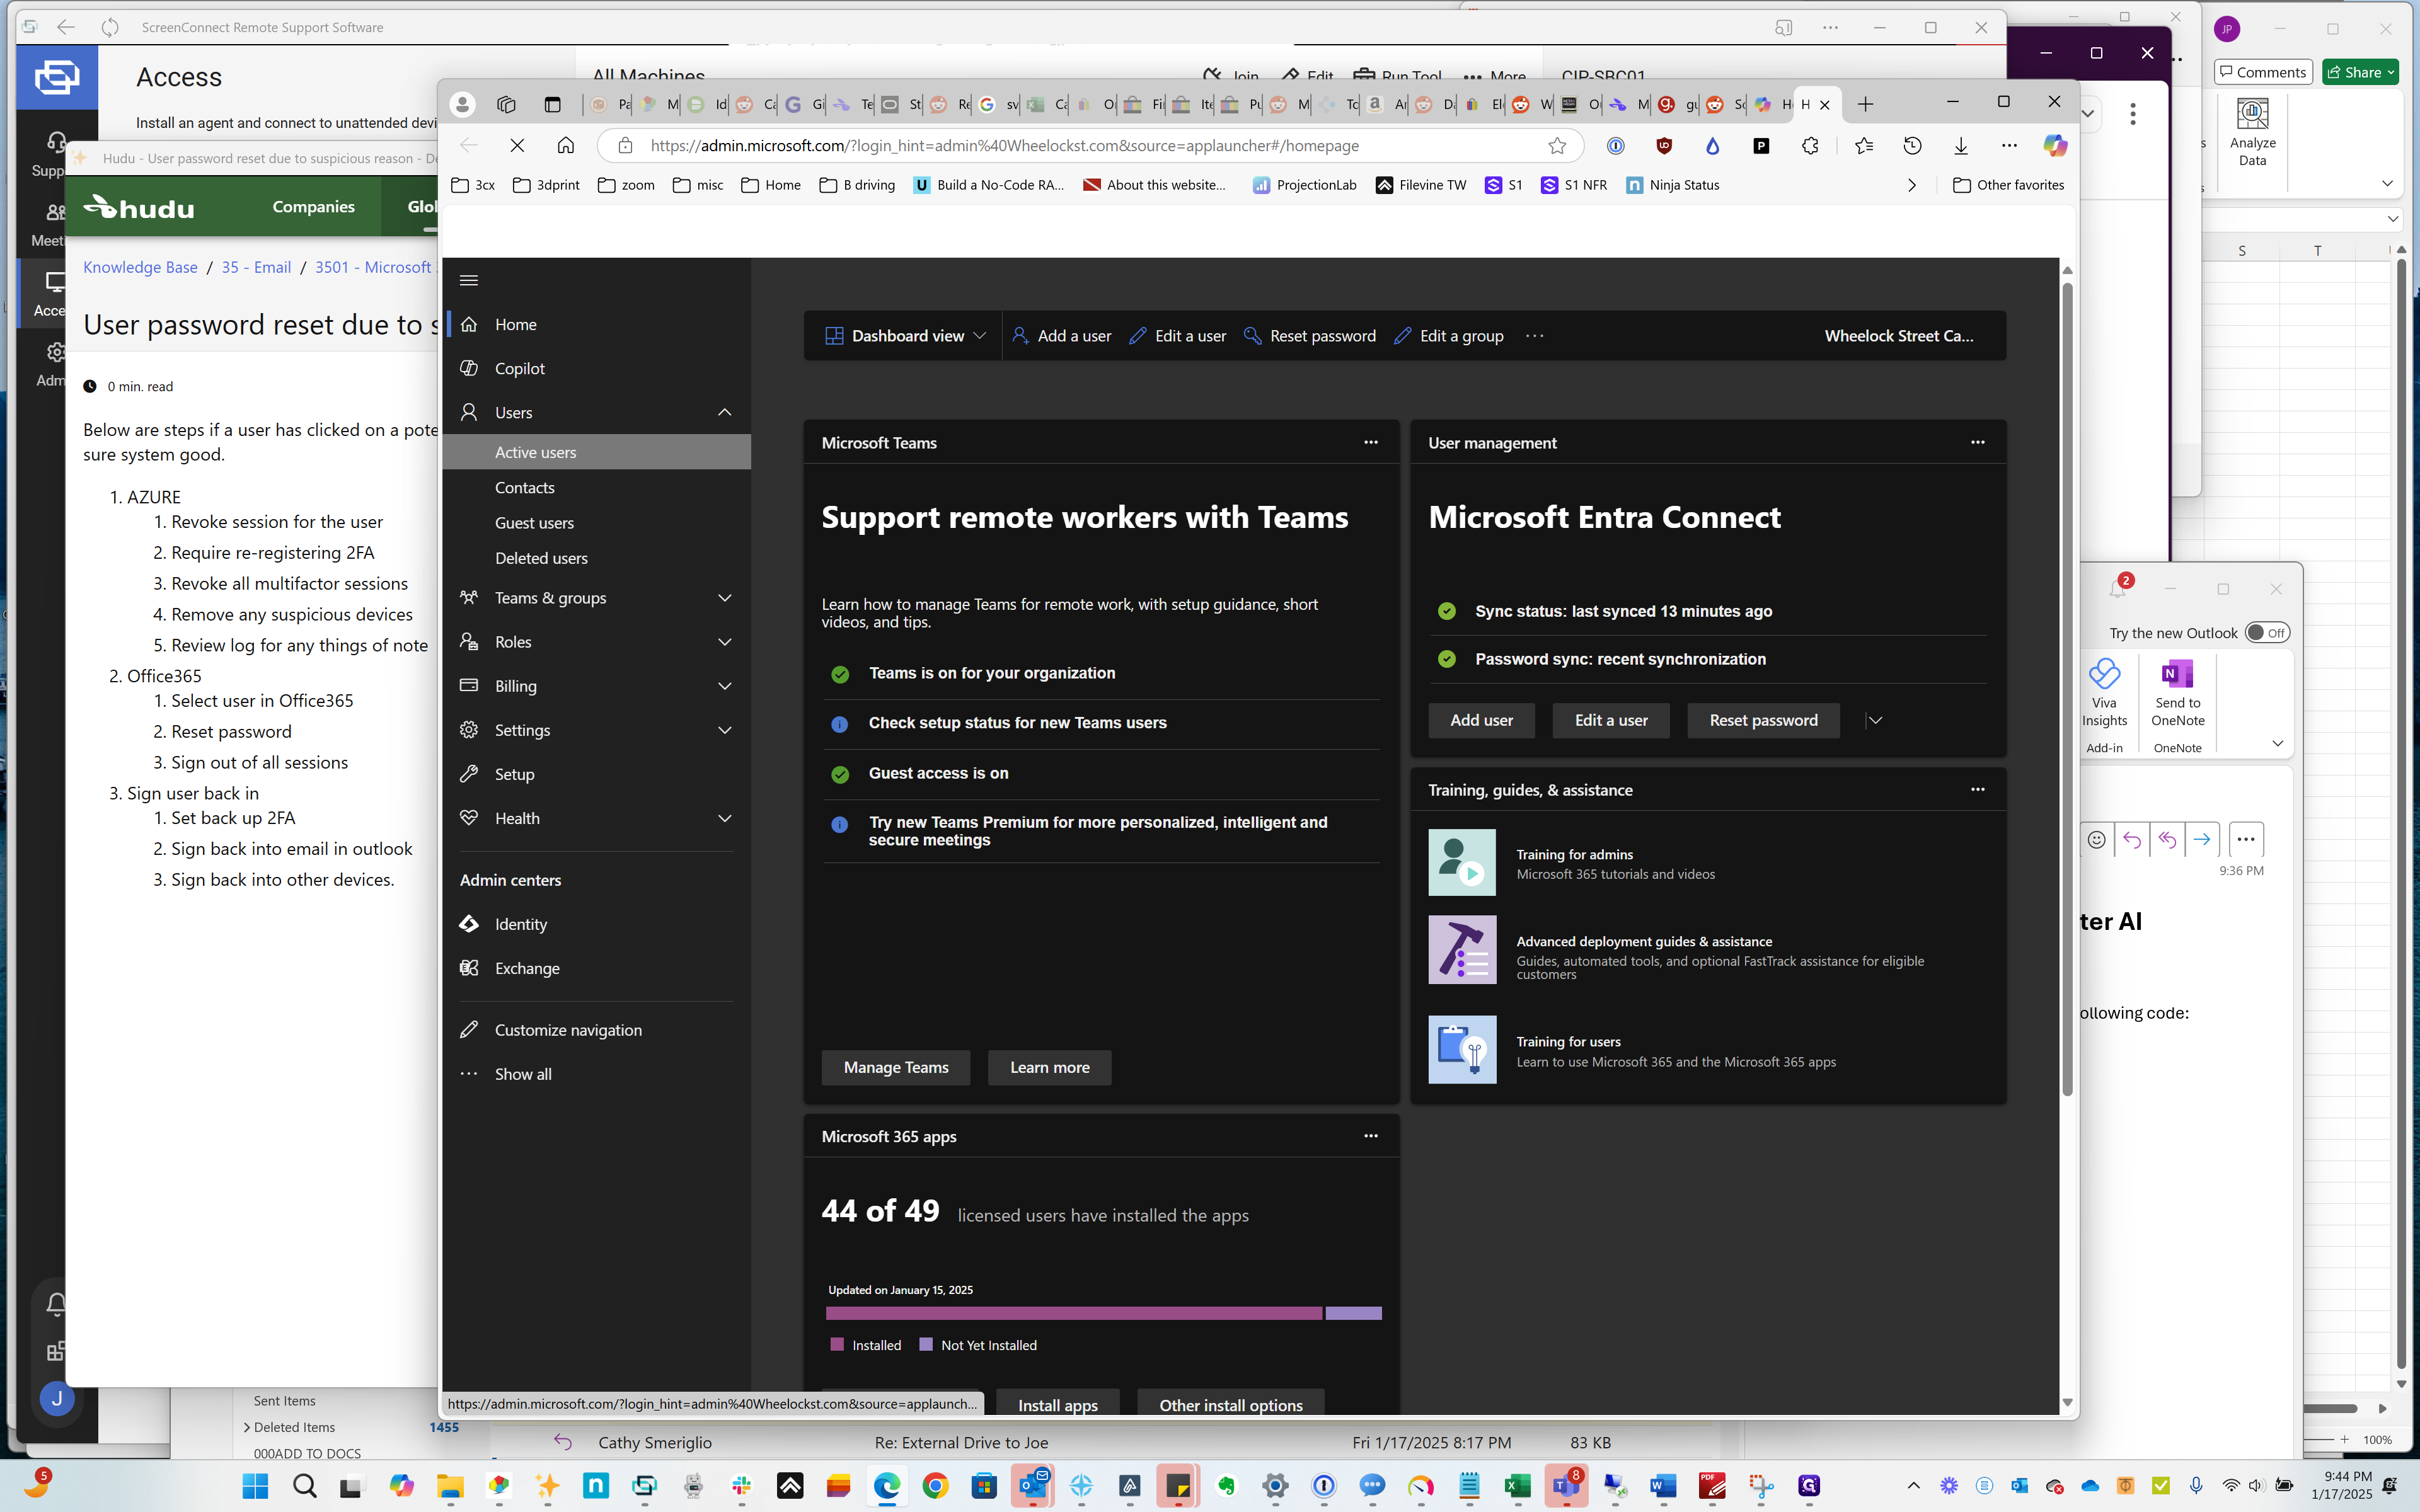2420x1512 pixels.
Task: Click Send to OneNote in Outlook window
Action: click(2177, 693)
